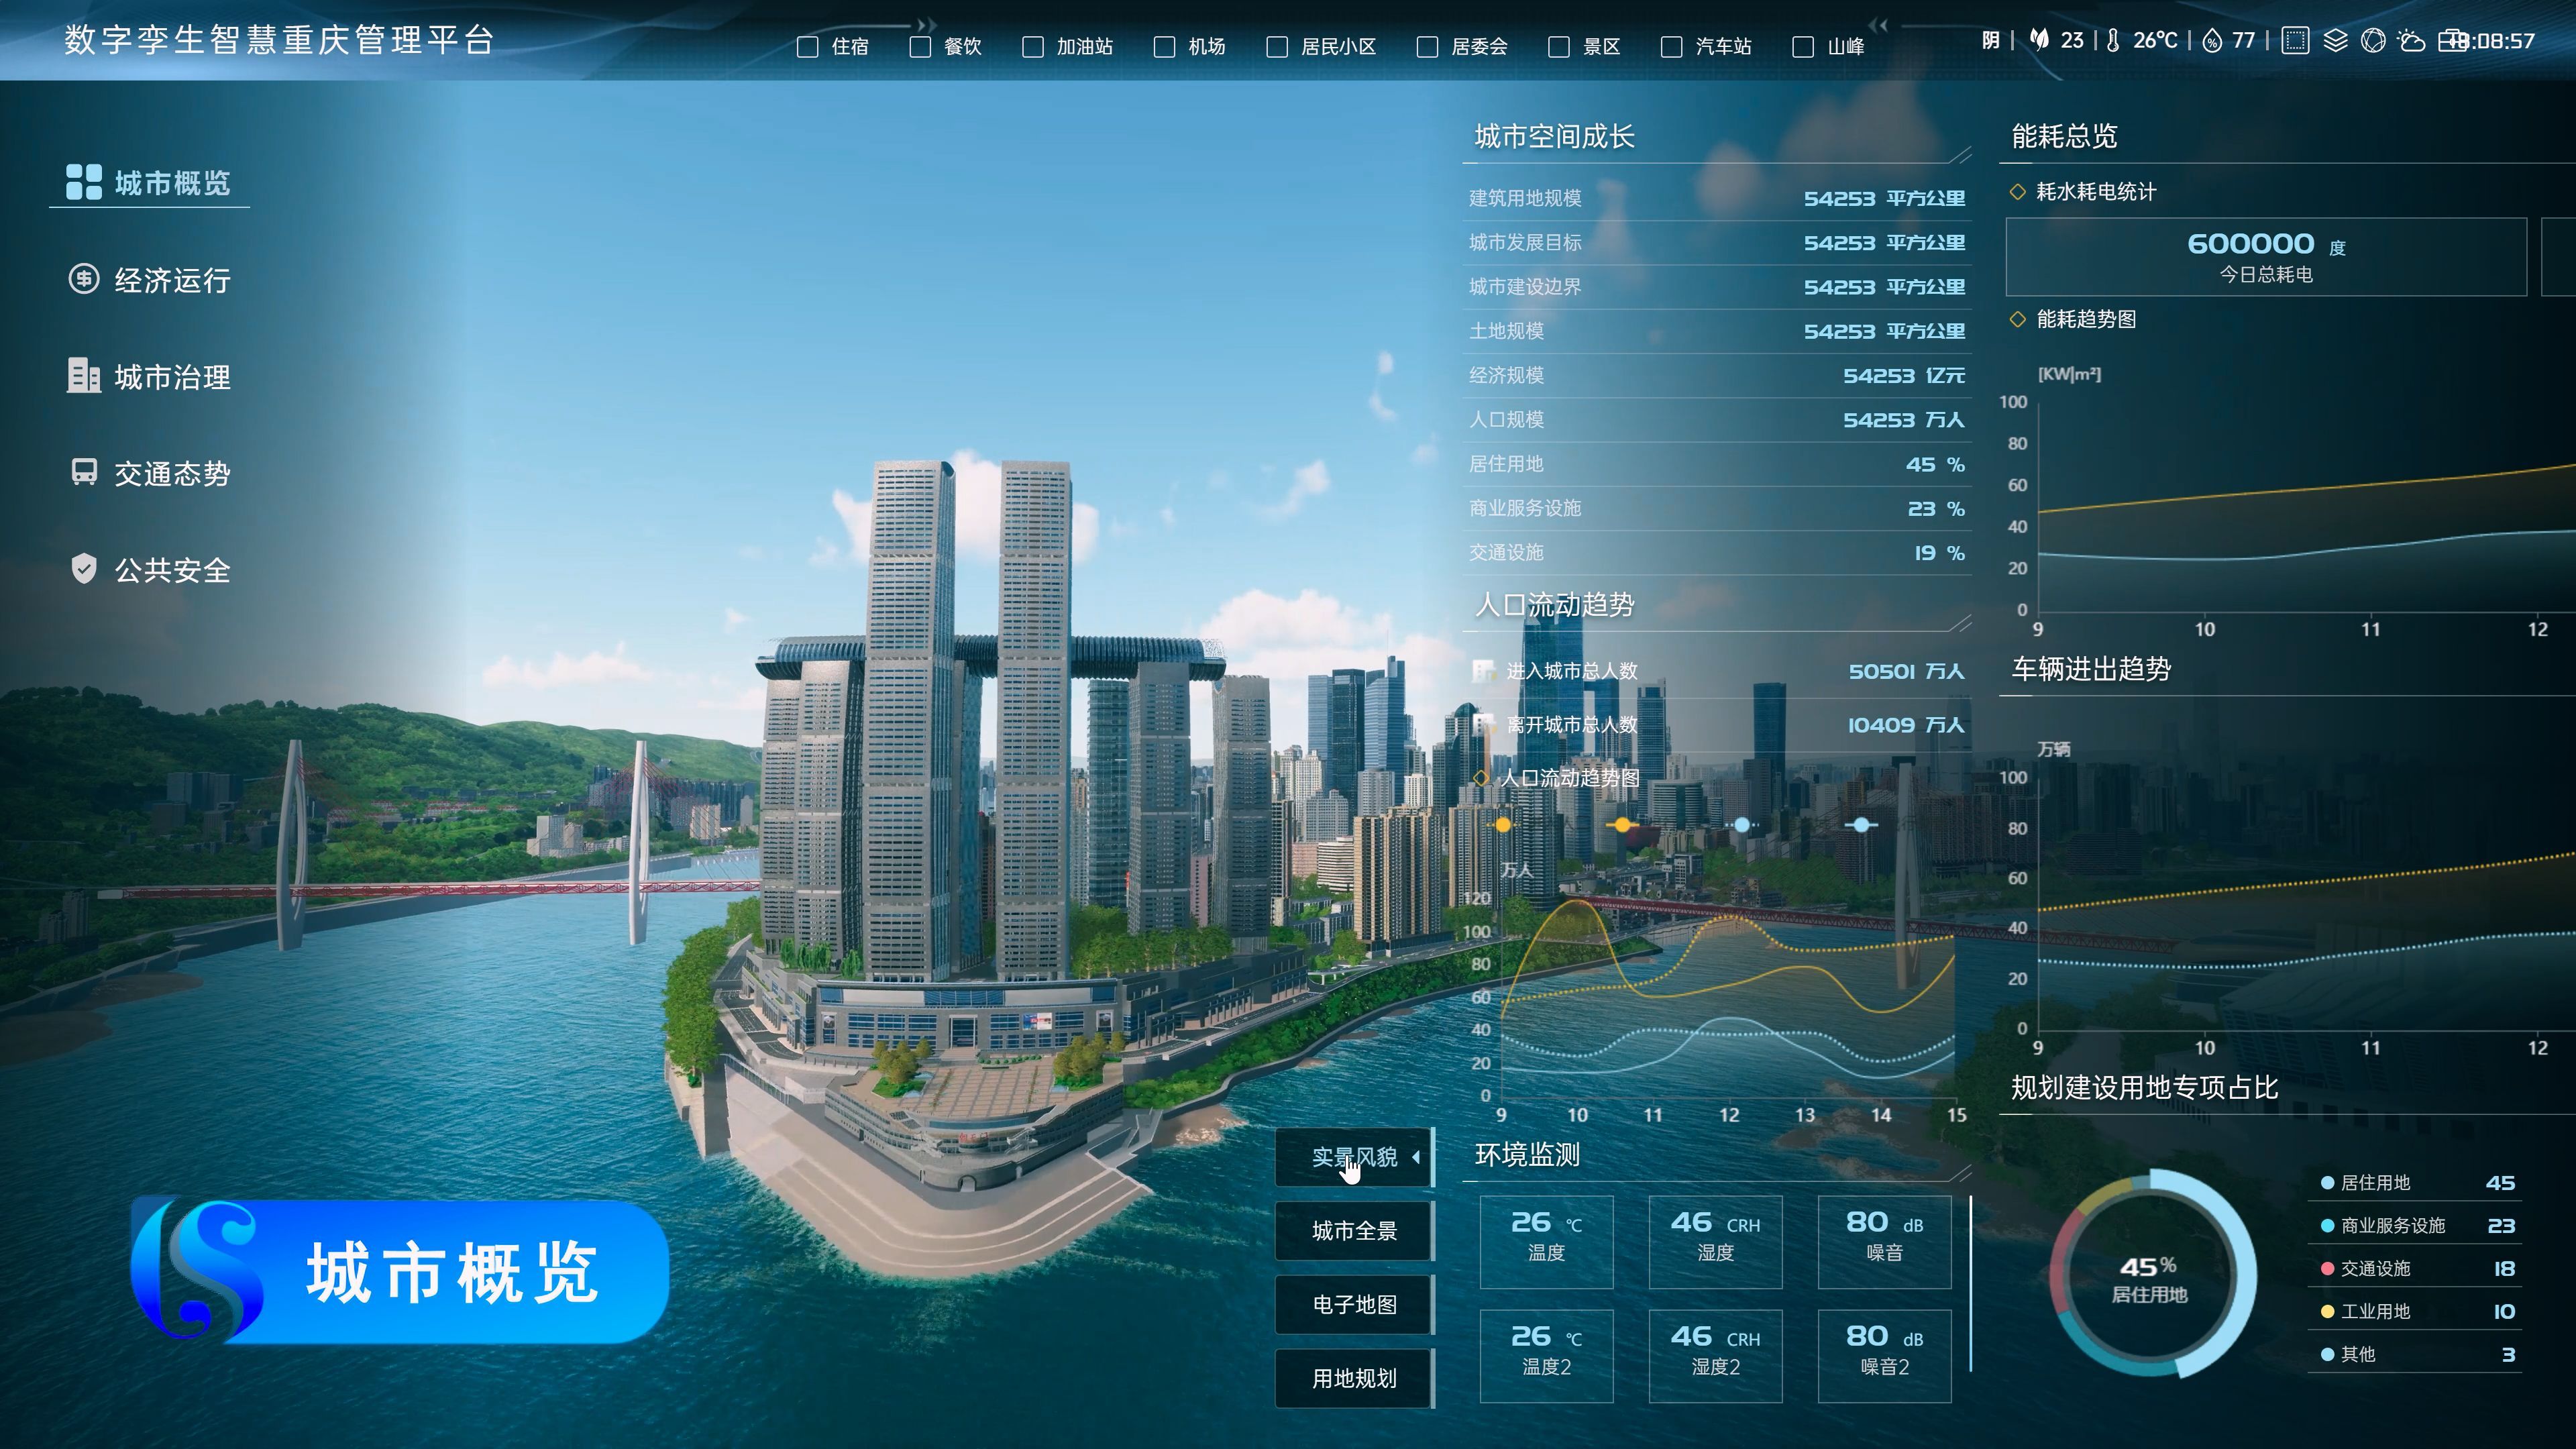
Task: Select the 用地规划 button
Action: 1354,1378
